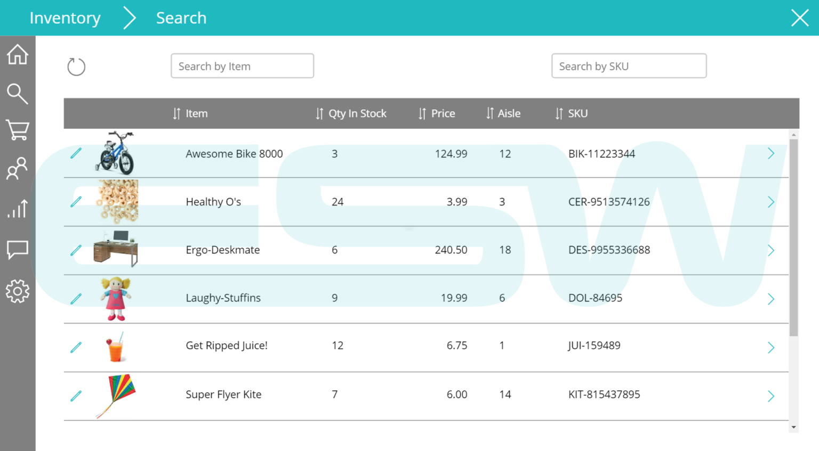819x451 pixels.
Task: Click into the Search by SKU box
Action: point(629,66)
